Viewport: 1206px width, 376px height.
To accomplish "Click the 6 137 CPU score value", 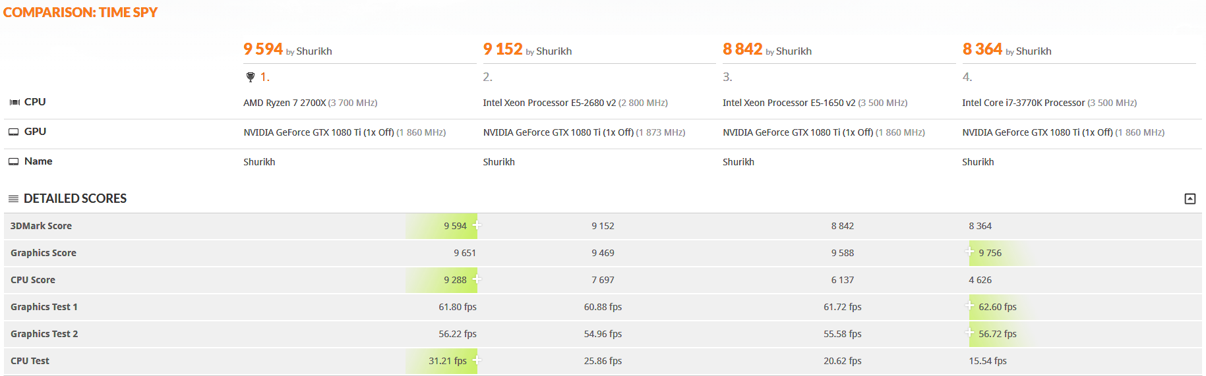I will (843, 280).
